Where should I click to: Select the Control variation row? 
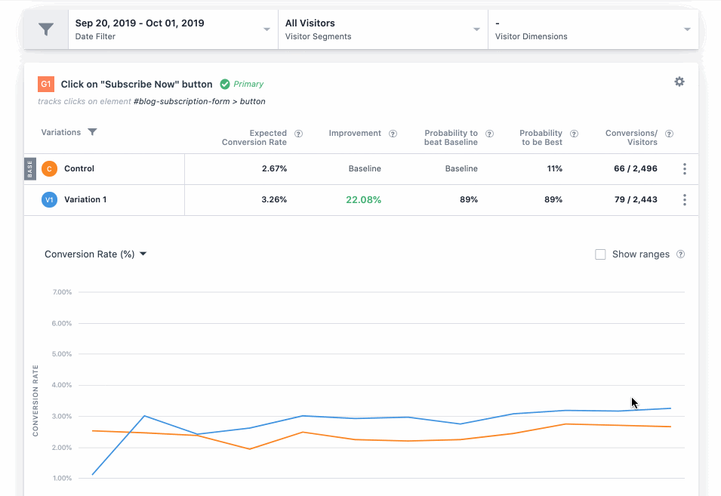point(361,168)
